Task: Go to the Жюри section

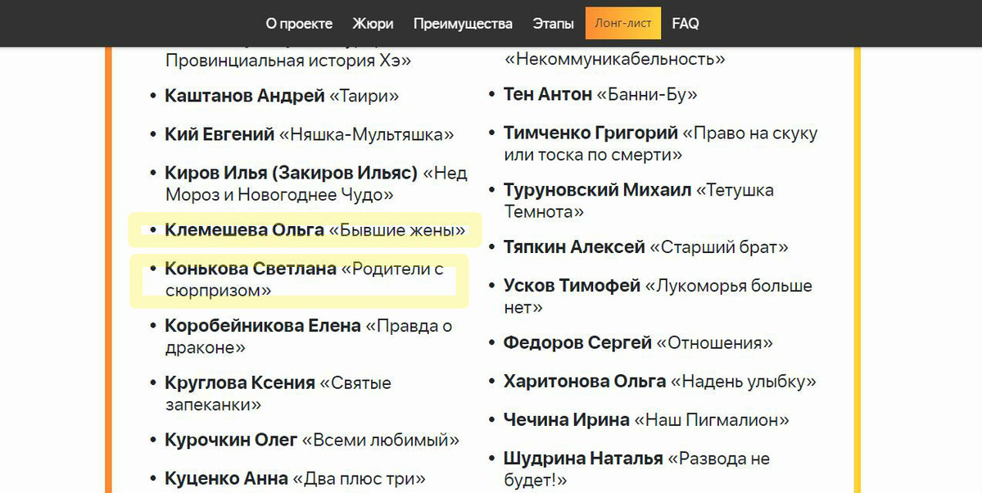Action: pyautogui.click(x=373, y=24)
